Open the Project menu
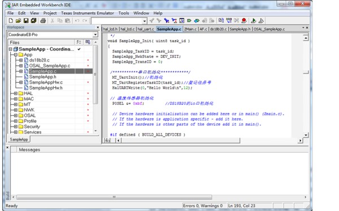This screenshot has height=211, width=339. click(x=50, y=13)
